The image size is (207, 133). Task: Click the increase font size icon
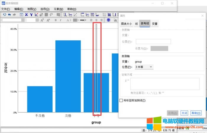click(x=42, y=20)
